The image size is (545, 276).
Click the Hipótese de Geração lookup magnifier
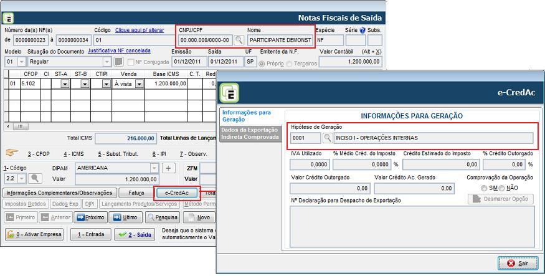[x=328, y=138]
